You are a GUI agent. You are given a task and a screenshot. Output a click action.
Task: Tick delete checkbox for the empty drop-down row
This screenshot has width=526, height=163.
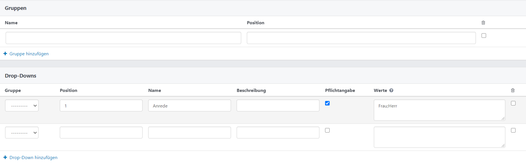click(513, 130)
